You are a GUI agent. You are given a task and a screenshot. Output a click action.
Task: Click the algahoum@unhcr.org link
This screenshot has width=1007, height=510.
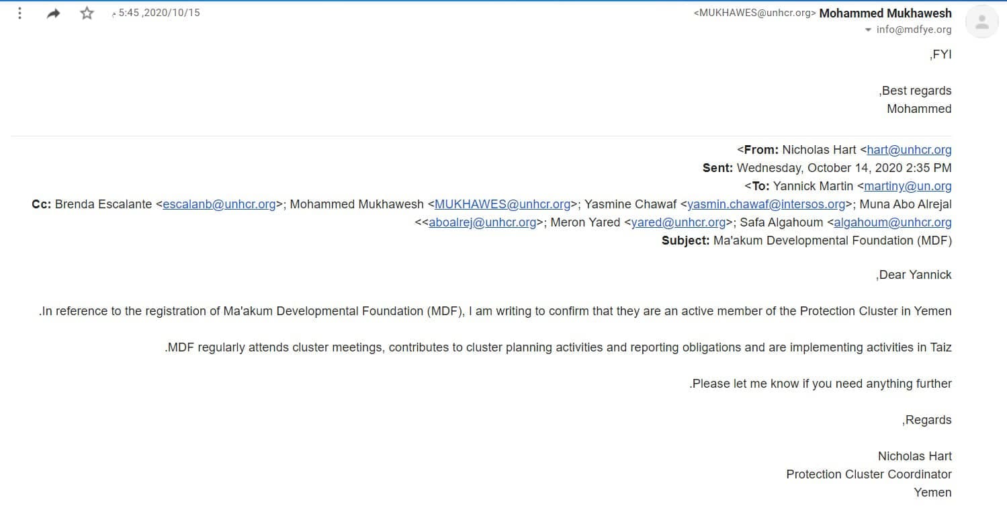pos(893,222)
